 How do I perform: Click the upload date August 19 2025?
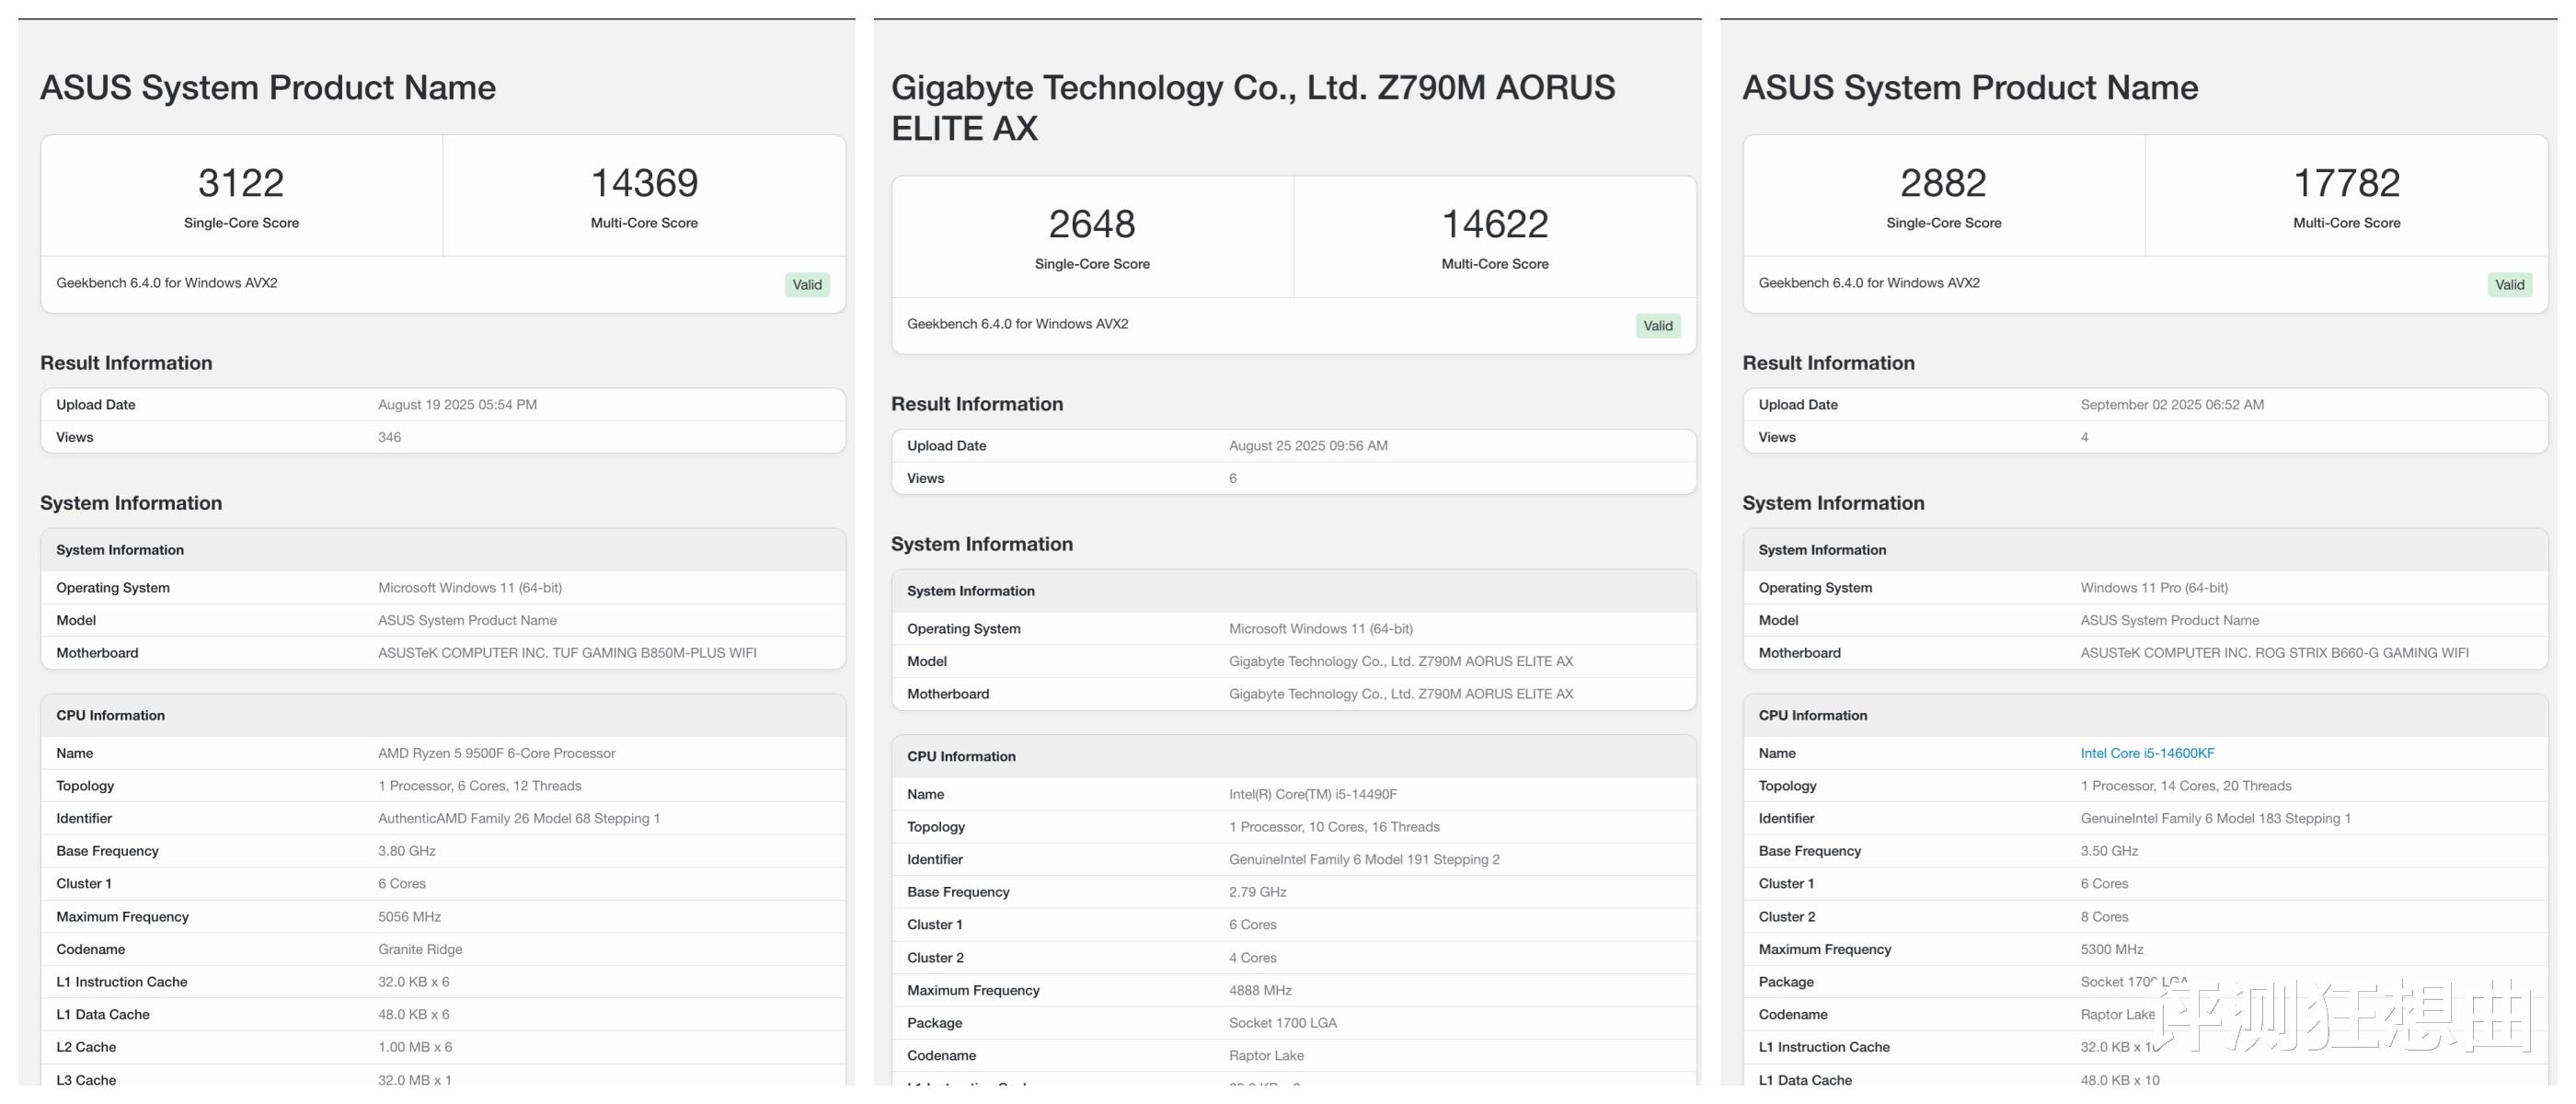[457, 405]
